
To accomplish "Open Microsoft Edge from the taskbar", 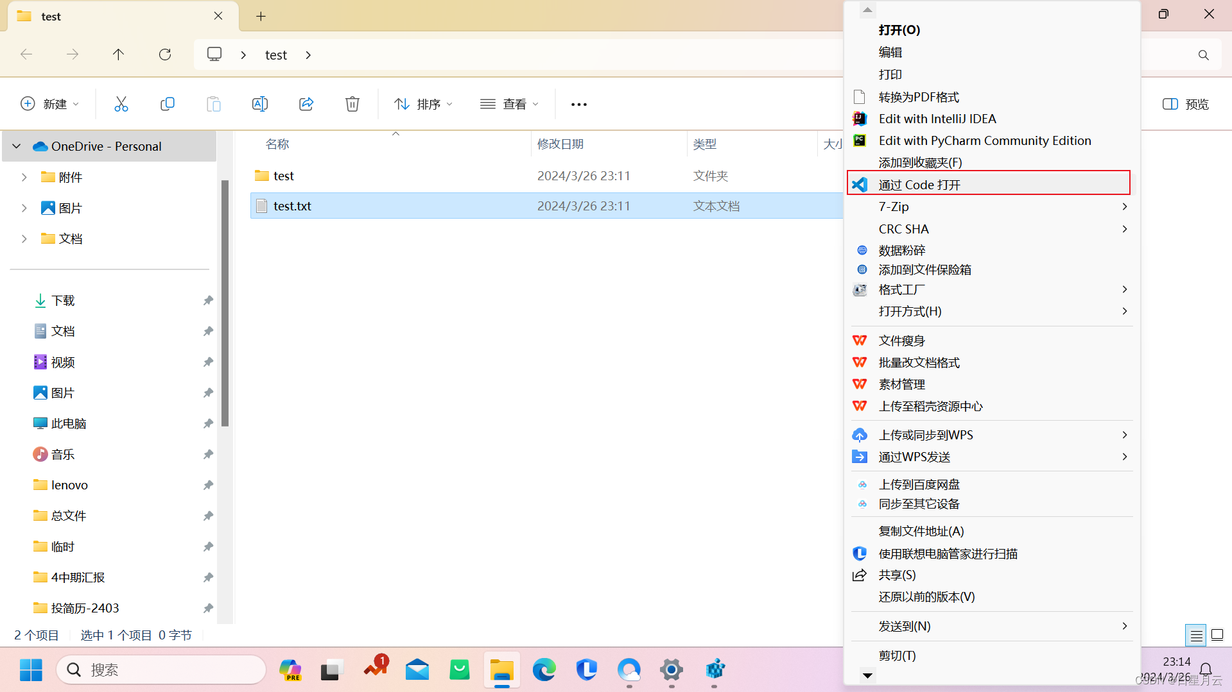I will [x=544, y=670].
